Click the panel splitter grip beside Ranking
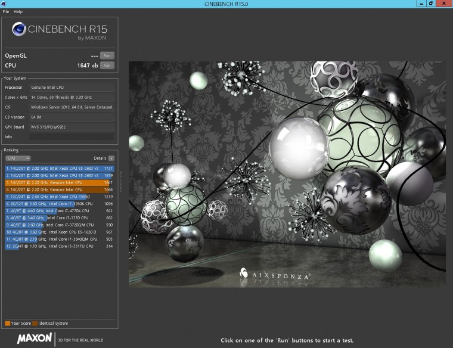This screenshot has height=348, width=453. point(121,182)
